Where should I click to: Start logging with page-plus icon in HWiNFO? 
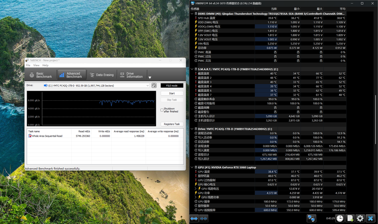pos(350,218)
